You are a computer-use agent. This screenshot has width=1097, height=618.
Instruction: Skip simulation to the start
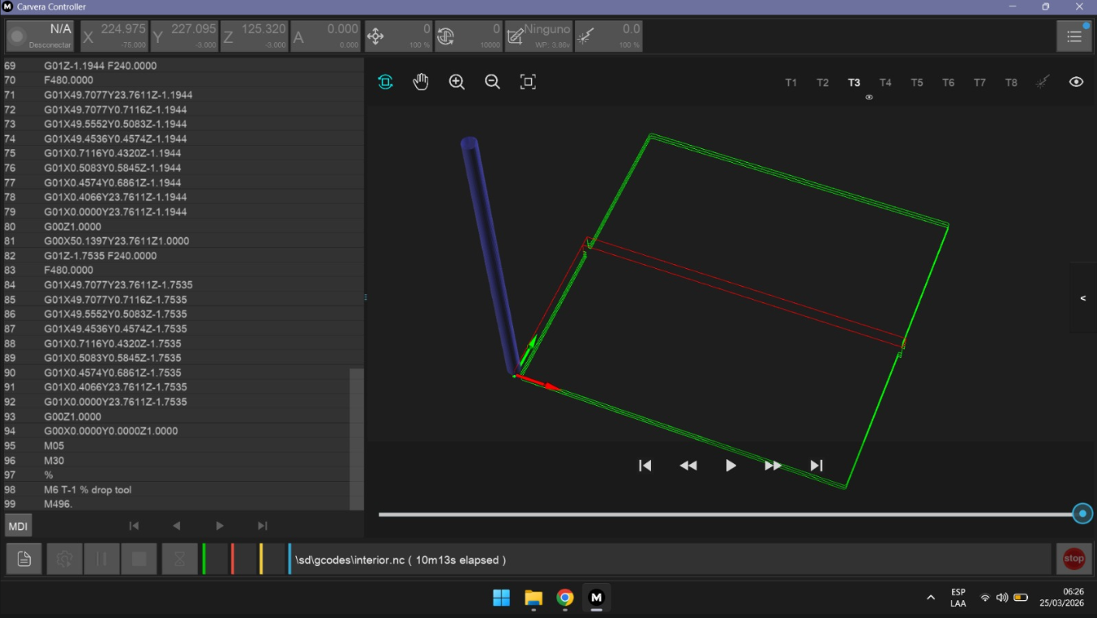point(645,466)
